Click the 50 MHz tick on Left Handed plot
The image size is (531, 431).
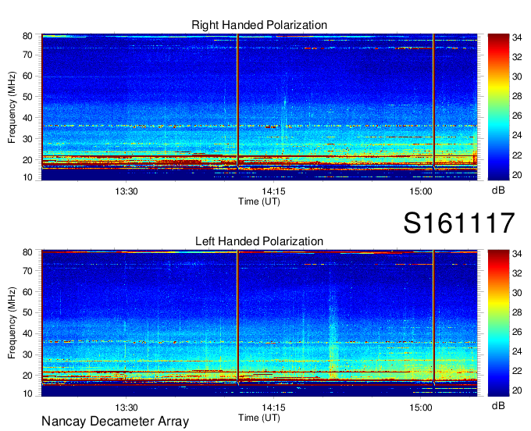[27, 312]
